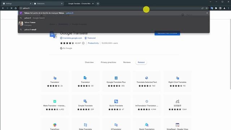Viewport: 231px width, 130px height.
Task: Open Google Translate Plus icon
Action: pyautogui.click(x=116, y=78)
